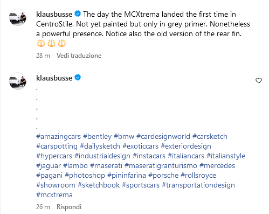Open klausbusse avatar on the caption post
The width and height of the screenshot is (269, 214).
(x=18, y=17)
